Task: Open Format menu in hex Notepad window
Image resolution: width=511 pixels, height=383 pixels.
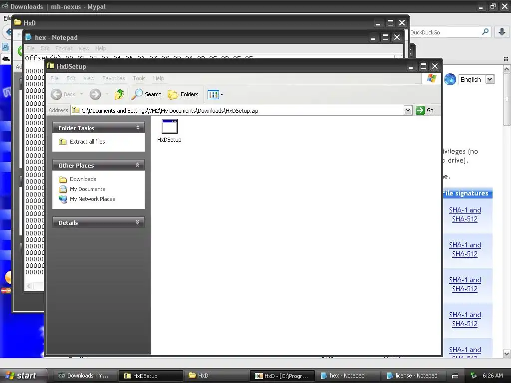Action: (64, 48)
